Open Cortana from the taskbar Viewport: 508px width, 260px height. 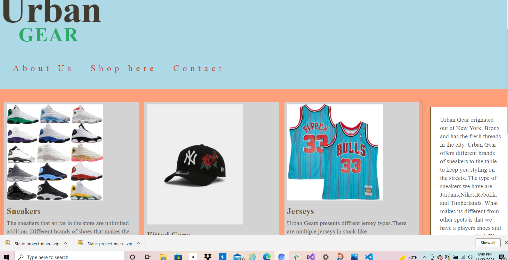click(132, 257)
